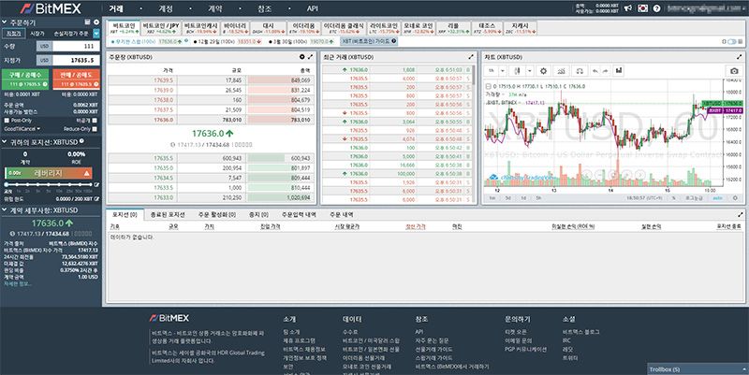The image size is (749, 375).
Task: Open the XBT guide help icon
Action: point(393,41)
